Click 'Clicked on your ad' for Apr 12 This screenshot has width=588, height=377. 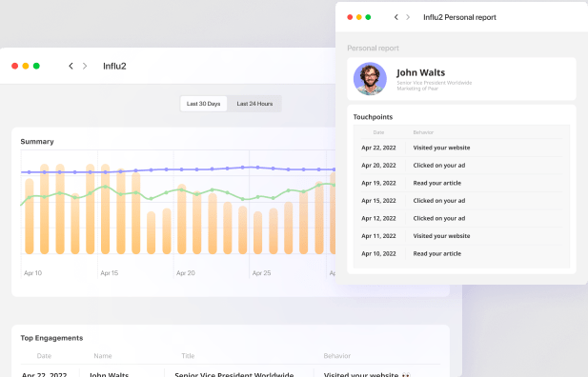pyautogui.click(x=439, y=218)
